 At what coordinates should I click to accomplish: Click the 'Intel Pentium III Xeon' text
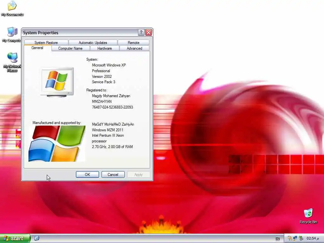[x=108, y=135]
